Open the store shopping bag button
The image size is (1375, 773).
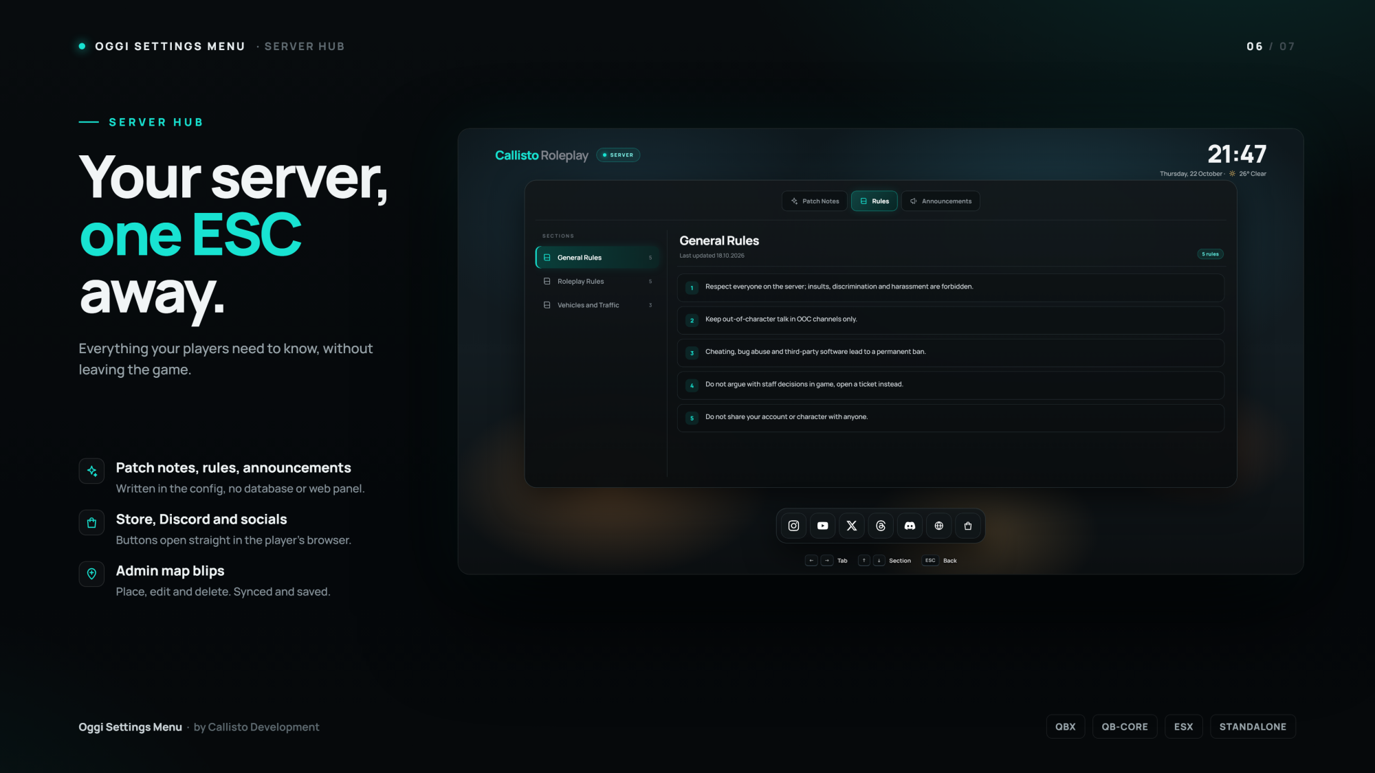[968, 526]
